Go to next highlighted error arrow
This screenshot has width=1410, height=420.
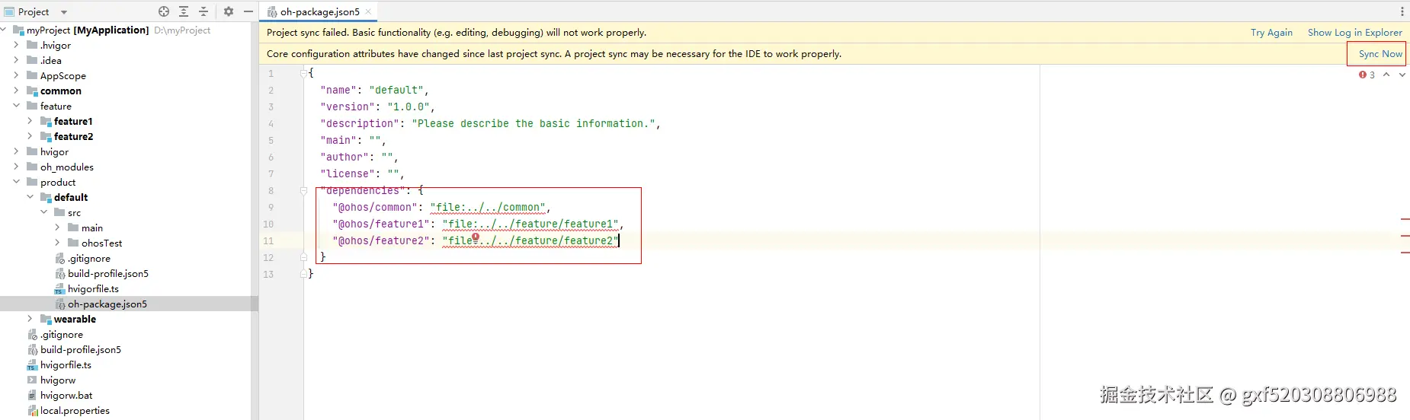pos(1402,75)
